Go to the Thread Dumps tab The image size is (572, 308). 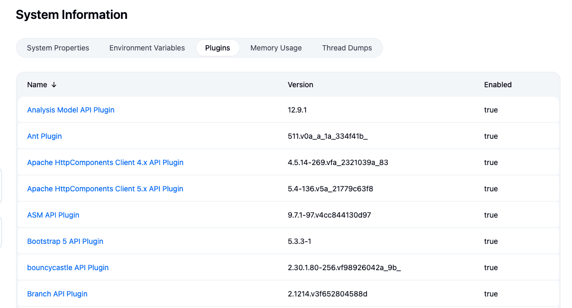(x=347, y=48)
